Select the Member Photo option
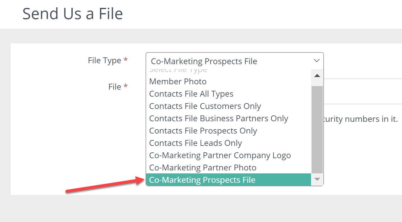The width and height of the screenshot is (402, 222). [178, 81]
